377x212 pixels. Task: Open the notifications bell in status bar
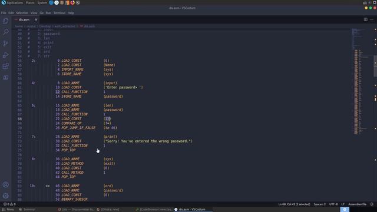point(372,204)
